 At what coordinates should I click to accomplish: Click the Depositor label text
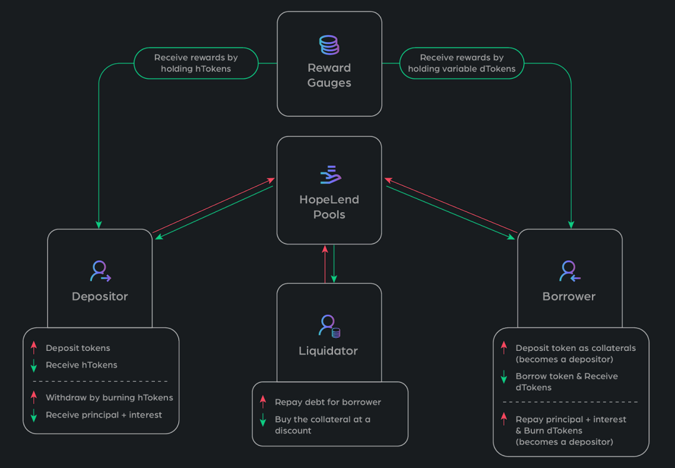100,297
